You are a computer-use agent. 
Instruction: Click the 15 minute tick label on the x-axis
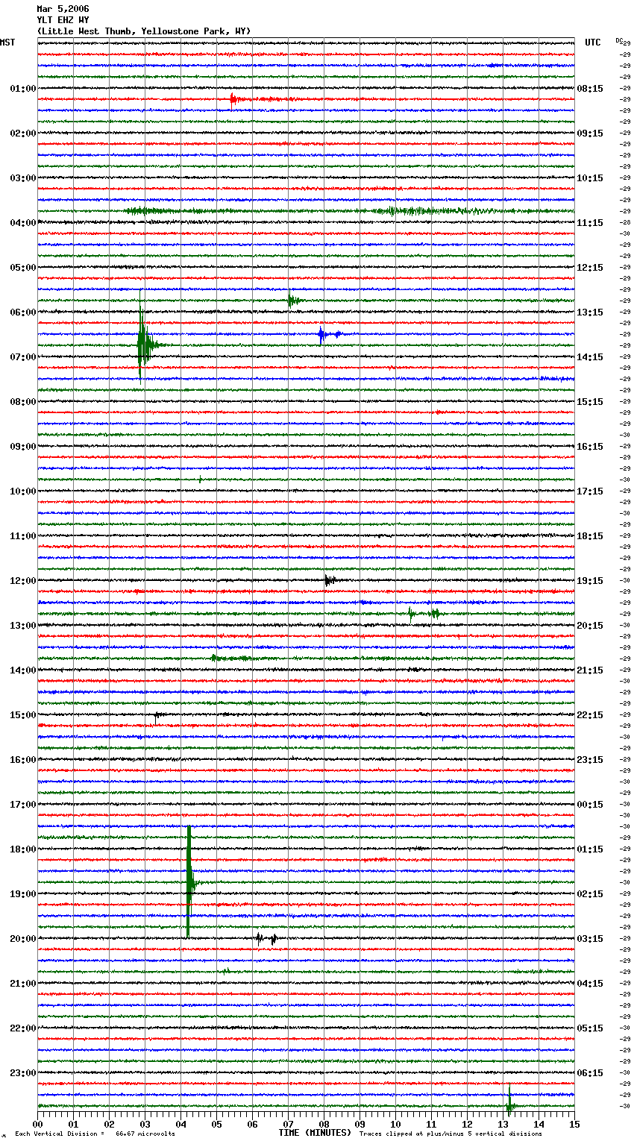pos(574,1124)
